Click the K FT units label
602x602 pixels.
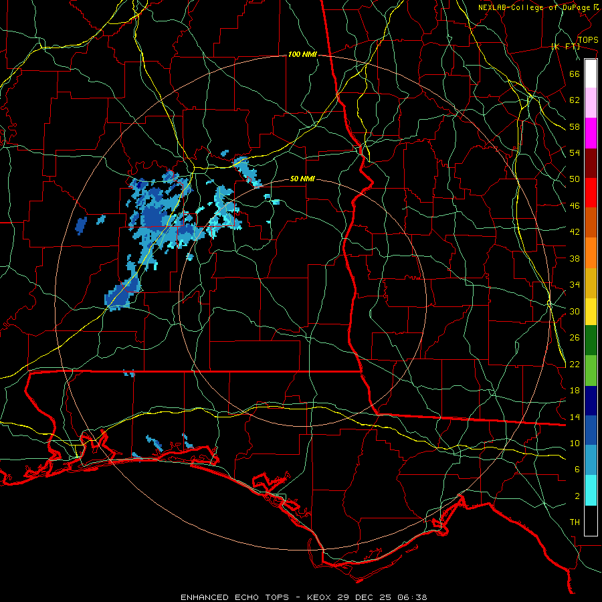(565, 46)
